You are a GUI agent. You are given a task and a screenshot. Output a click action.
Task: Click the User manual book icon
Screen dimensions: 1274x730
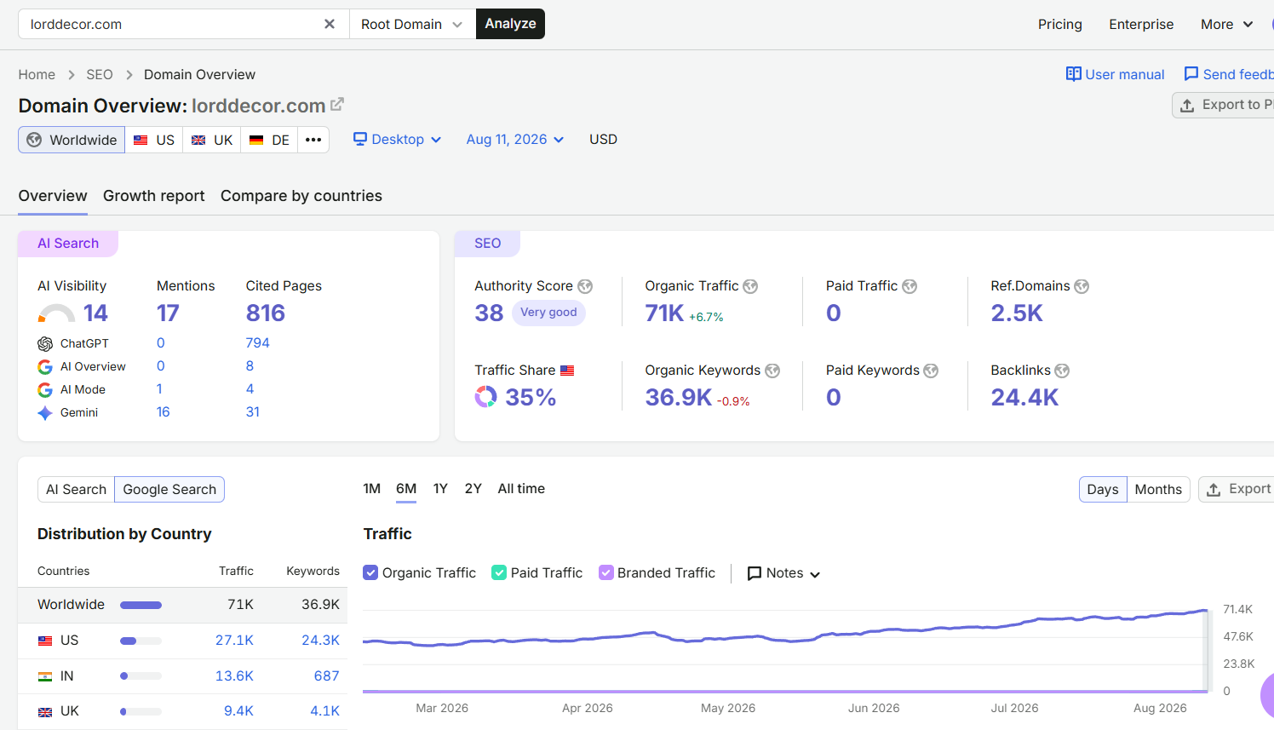pyautogui.click(x=1073, y=74)
